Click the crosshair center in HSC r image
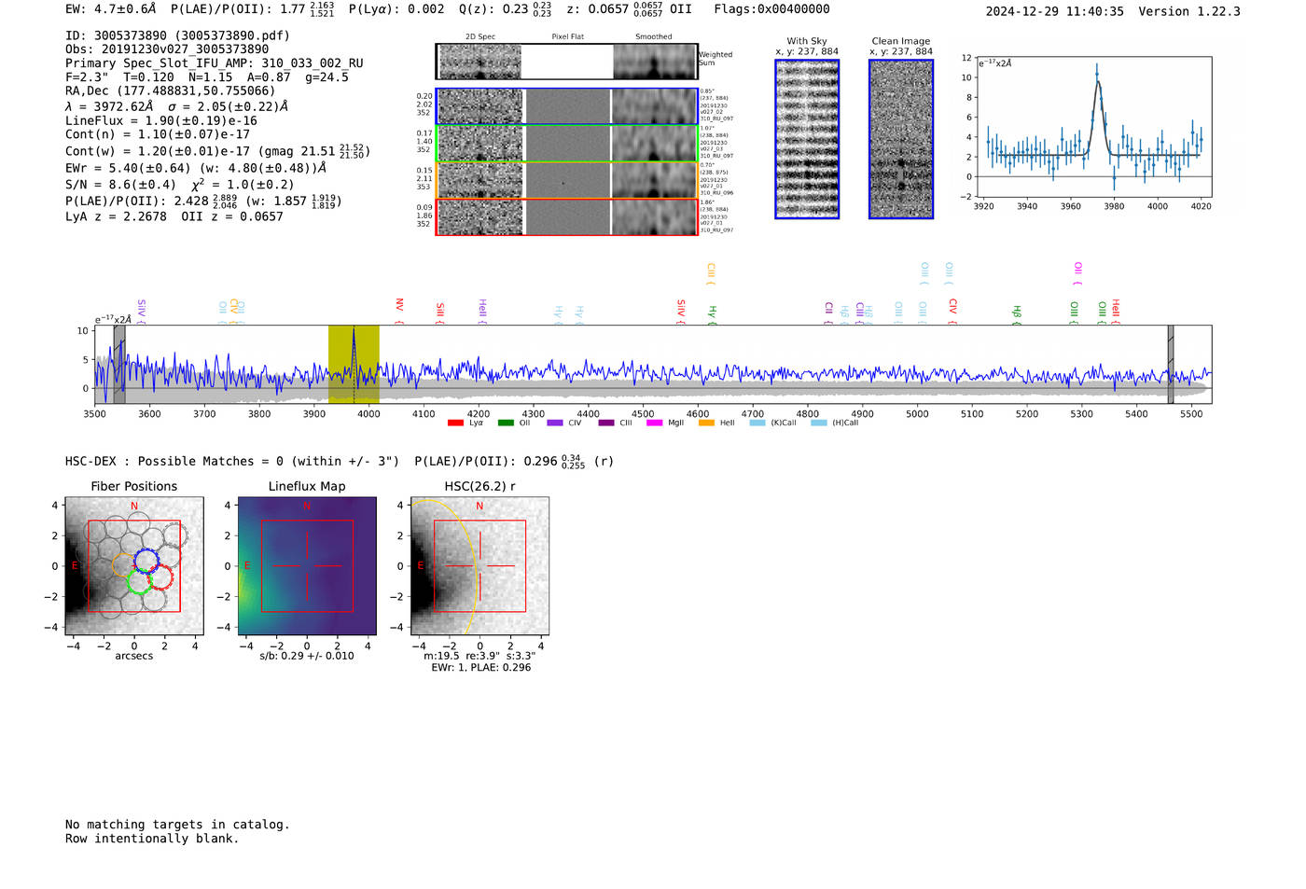The image size is (1306, 889). 479,565
